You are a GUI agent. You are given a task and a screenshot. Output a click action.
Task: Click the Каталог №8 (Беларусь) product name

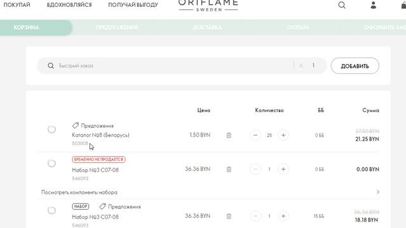tap(100, 135)
